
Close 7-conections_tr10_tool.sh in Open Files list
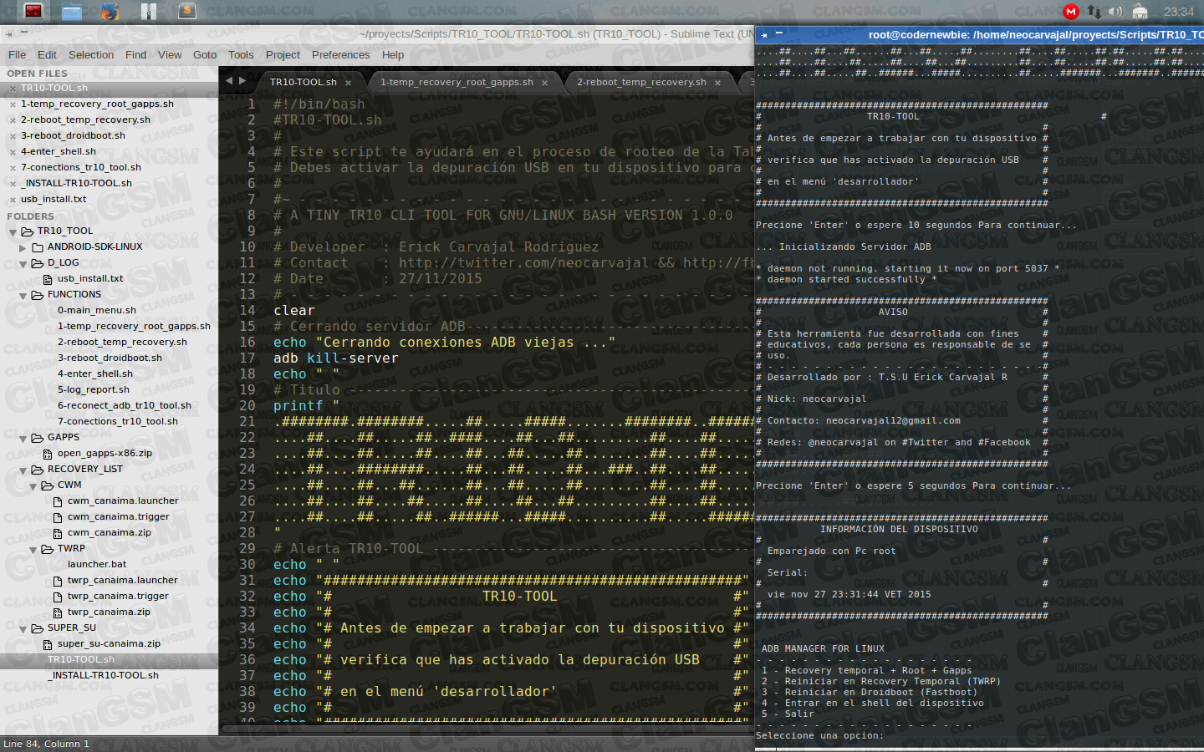click(13, 168)
